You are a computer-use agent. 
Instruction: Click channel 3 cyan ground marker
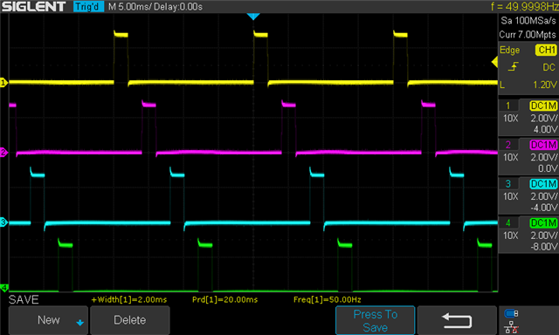coord(3,222)
